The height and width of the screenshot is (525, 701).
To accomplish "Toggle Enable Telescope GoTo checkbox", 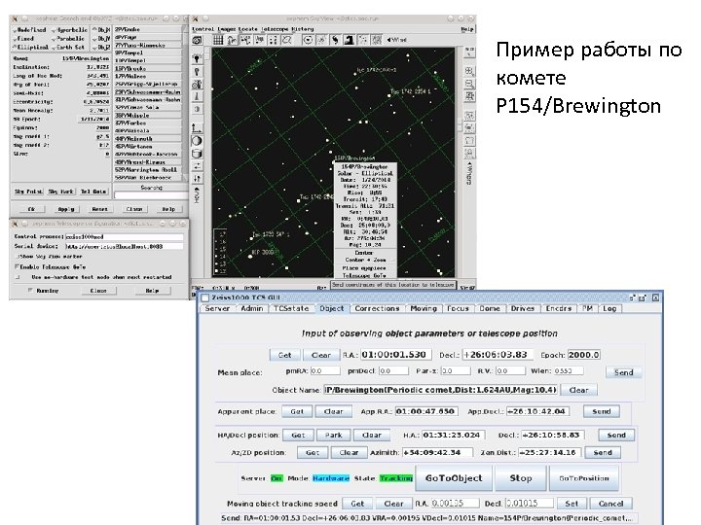I will pos(18,267).
